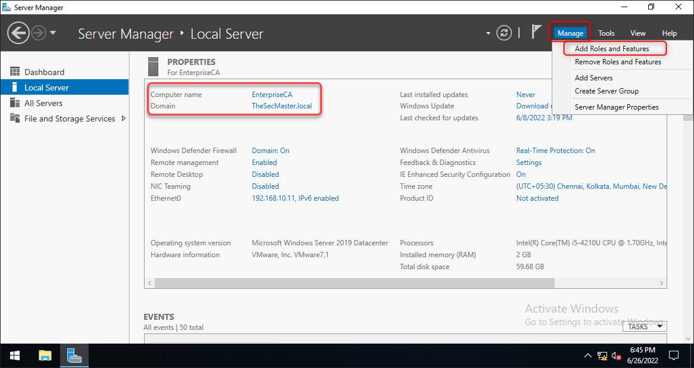Click Feedback & Diagnostics Settings link
The height and width of the screenshot is (368, 694).
[529, 163]
